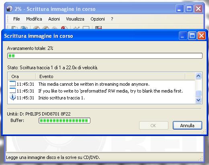Click the first burn disc toolbar icon
Image resolution: width=209 pixels, height=165 pixels.
(x=37, y=28)
